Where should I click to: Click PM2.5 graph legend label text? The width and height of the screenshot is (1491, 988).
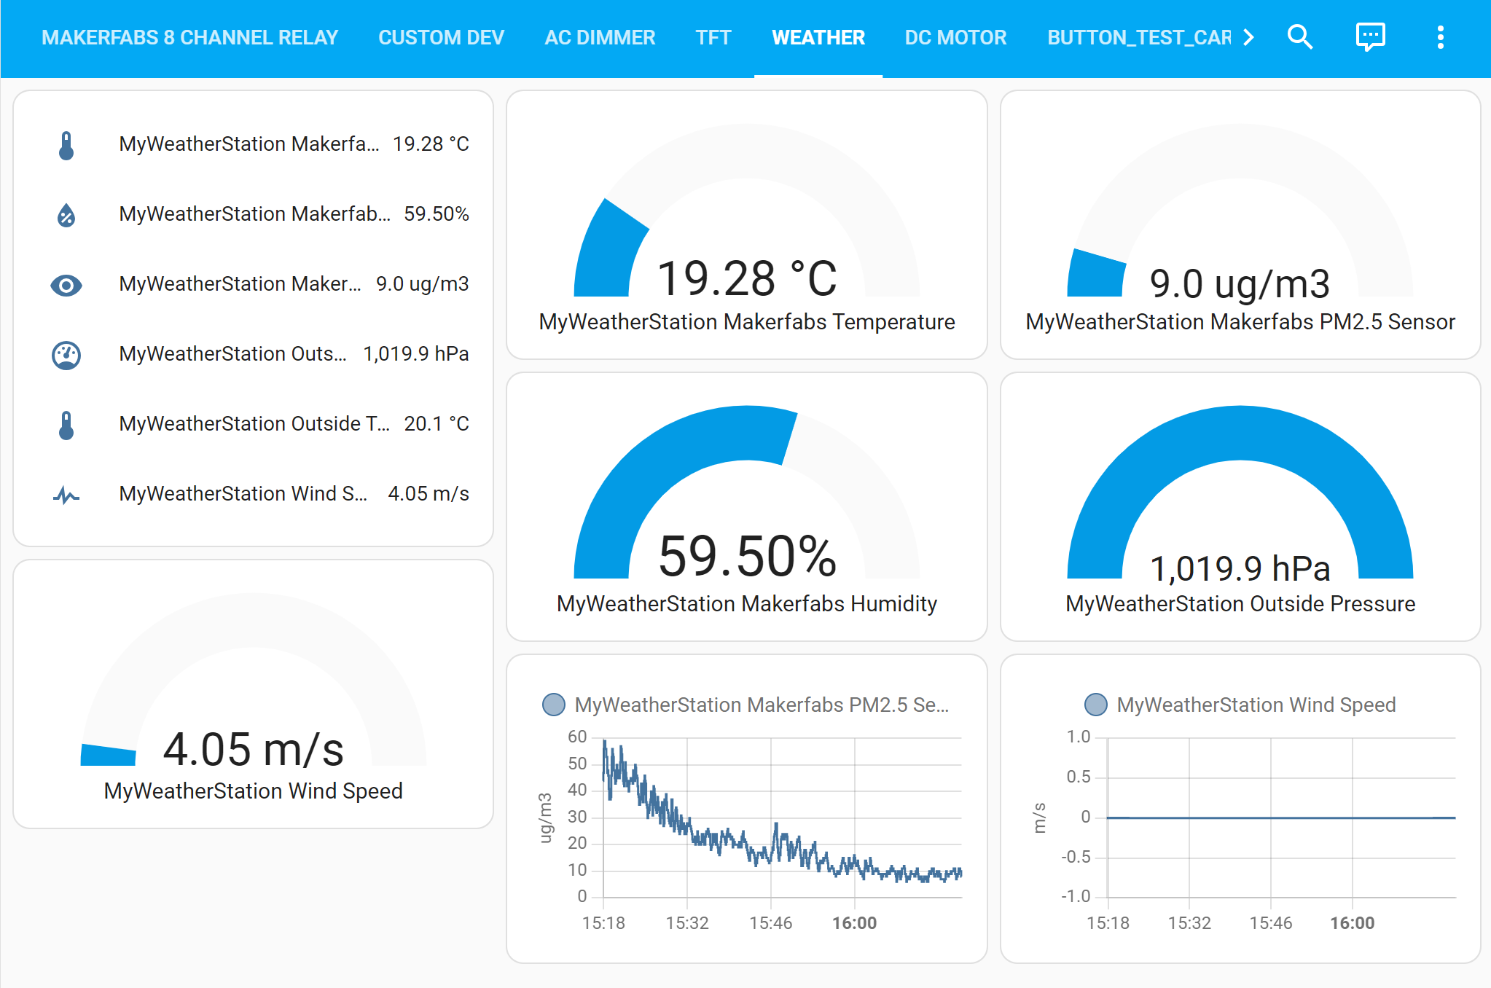[x=762, y=705]
